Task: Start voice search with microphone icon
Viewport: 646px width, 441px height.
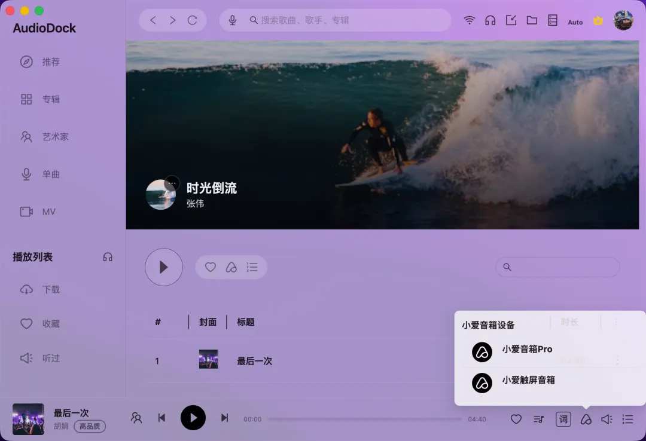Action: (232, 20)
